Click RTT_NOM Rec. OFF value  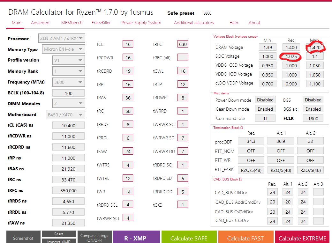coord(251,151)
